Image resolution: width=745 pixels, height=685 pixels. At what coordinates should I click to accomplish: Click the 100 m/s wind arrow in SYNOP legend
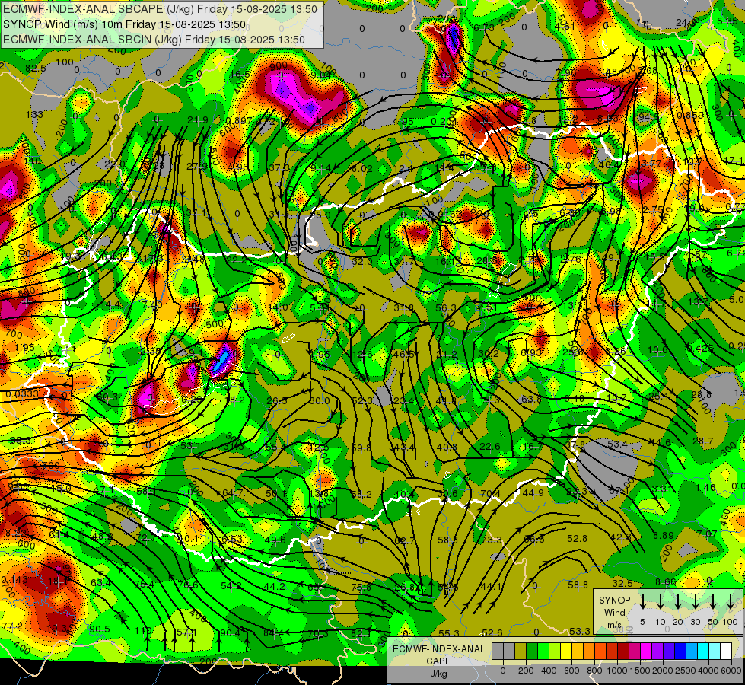[x=731, y=601]
